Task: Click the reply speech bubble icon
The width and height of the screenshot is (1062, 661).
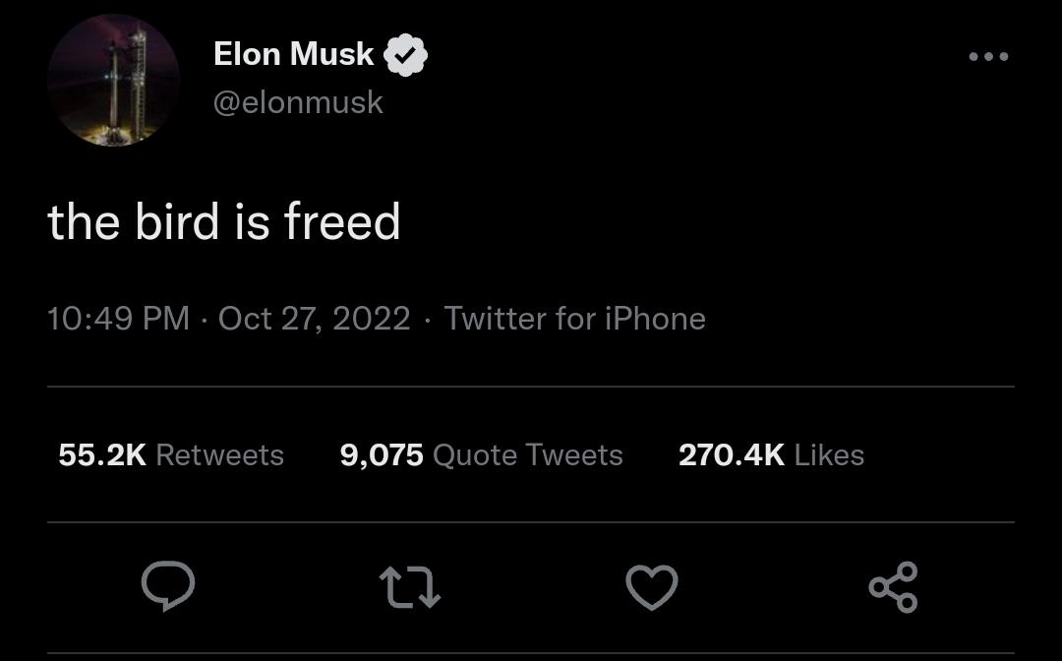Action: [168, 587]
